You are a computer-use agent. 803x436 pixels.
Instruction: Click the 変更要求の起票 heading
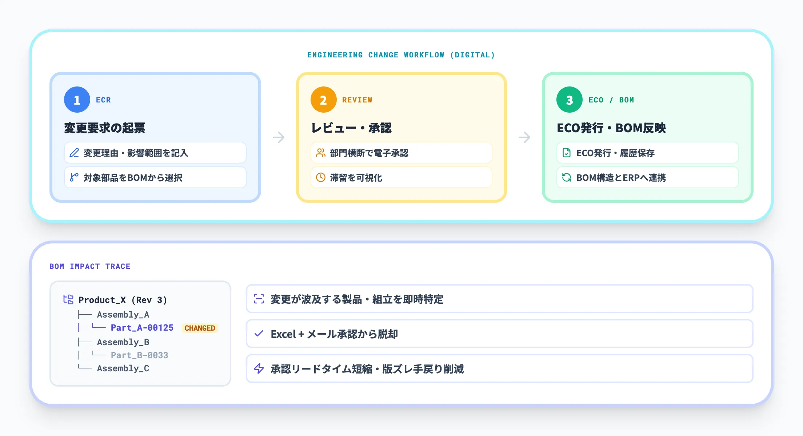click(x=104, y=128)
